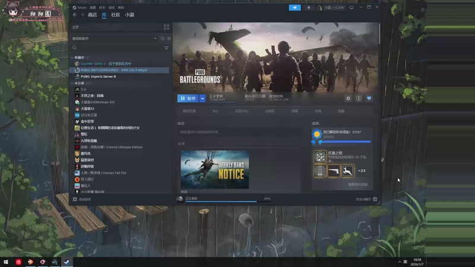Viewport: 475px width, 267px height.
Task: Select Counter-Strike 2 in library
Action: [x=120, y=63]
